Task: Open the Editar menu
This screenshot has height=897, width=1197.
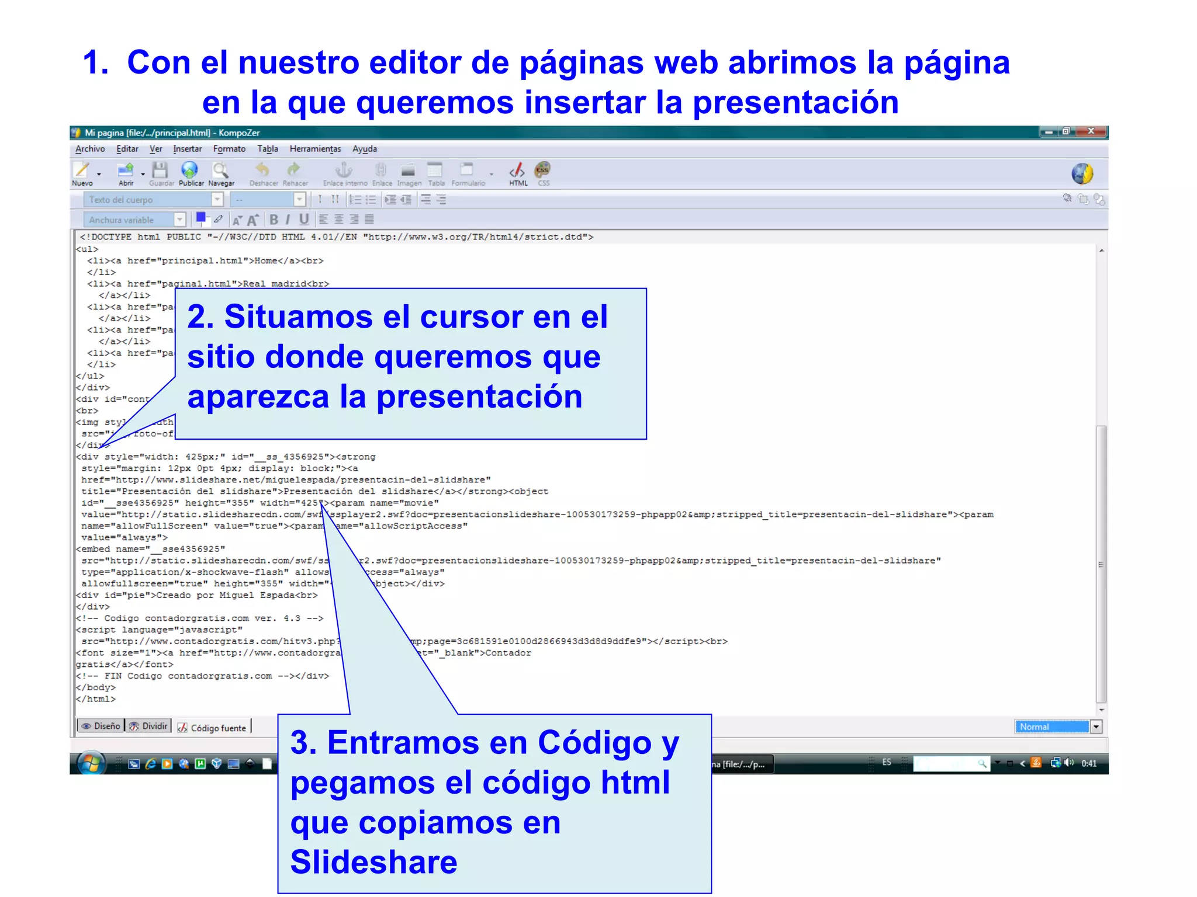Action: pos(127,149)
